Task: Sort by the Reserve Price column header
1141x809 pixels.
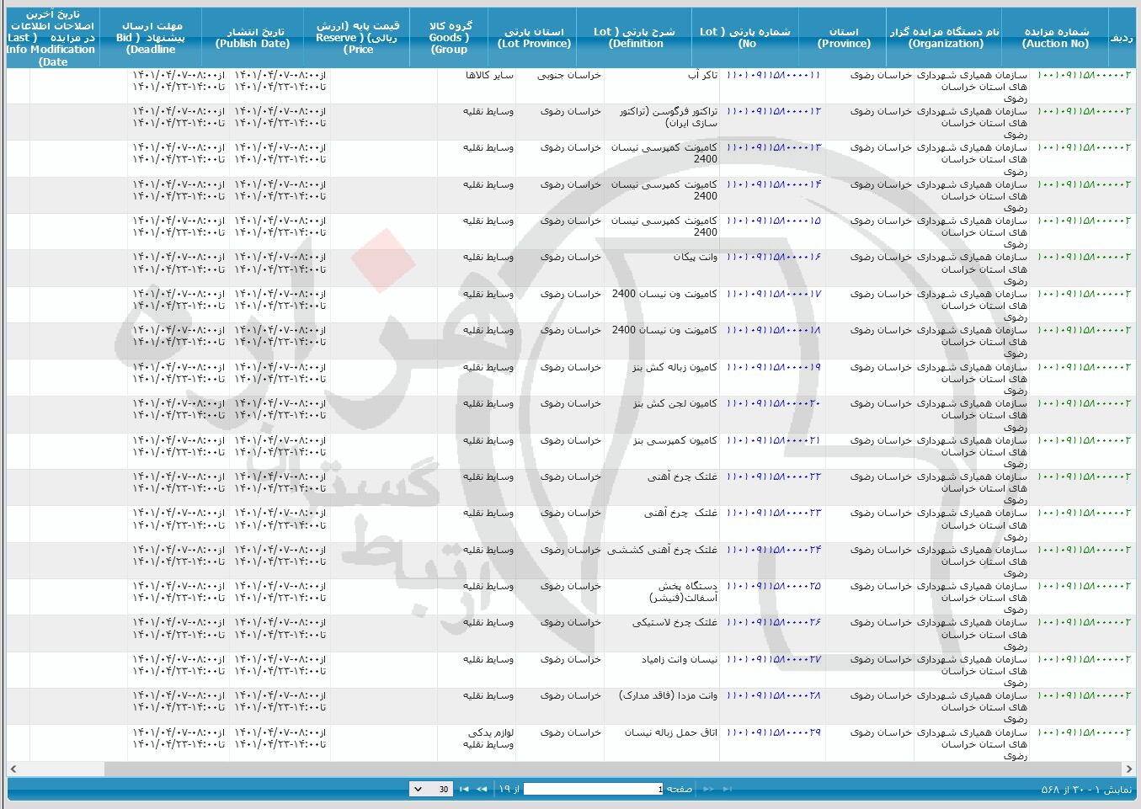Action: pyautogui.click(x=358, y=38)
